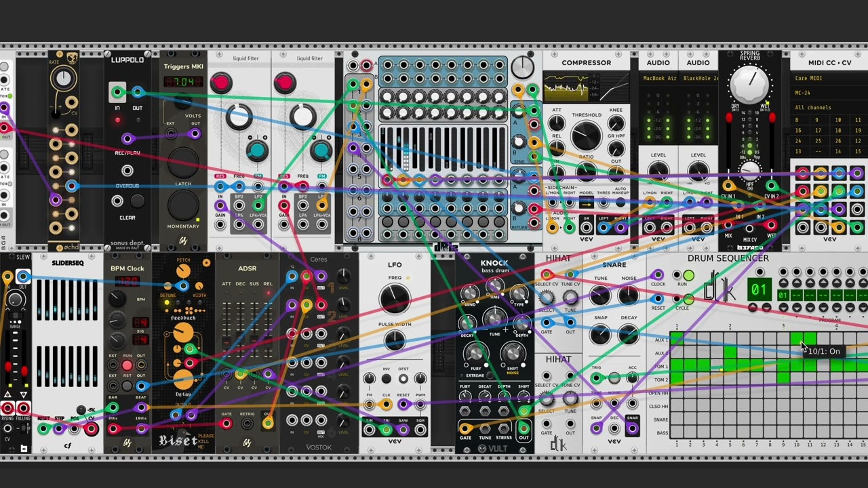868x488 pixels.
Task: Click the KNOCK FURY knob
Action: coord(475,352)
